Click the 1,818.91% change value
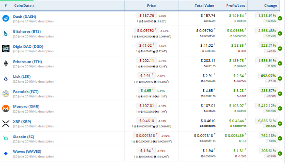 pos(267,16)
